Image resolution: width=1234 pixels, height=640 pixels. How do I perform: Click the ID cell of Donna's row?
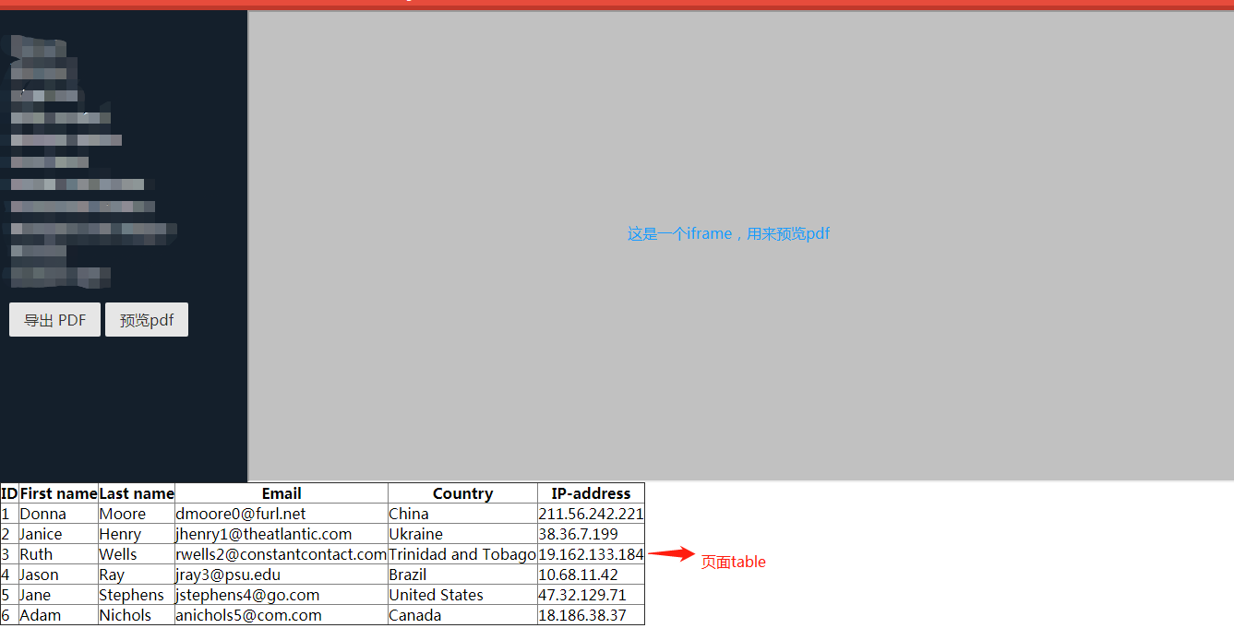tap(9, 514)
